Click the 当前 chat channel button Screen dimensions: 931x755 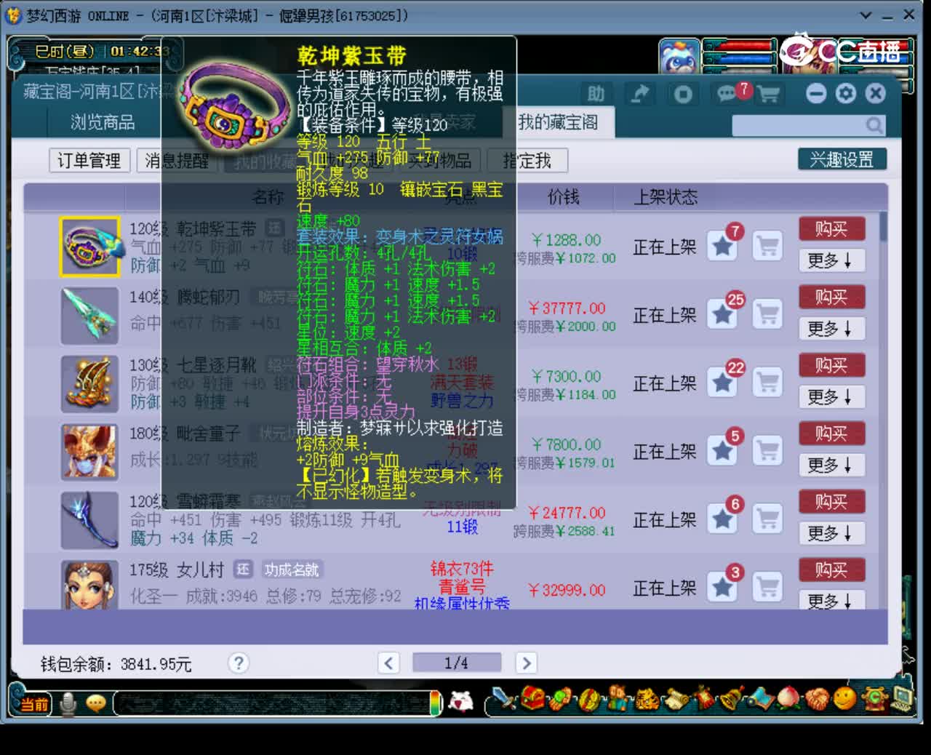coord(33,703)
